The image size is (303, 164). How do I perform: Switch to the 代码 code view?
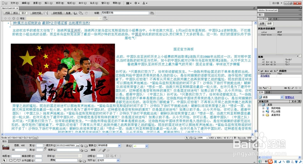(8, 13)
